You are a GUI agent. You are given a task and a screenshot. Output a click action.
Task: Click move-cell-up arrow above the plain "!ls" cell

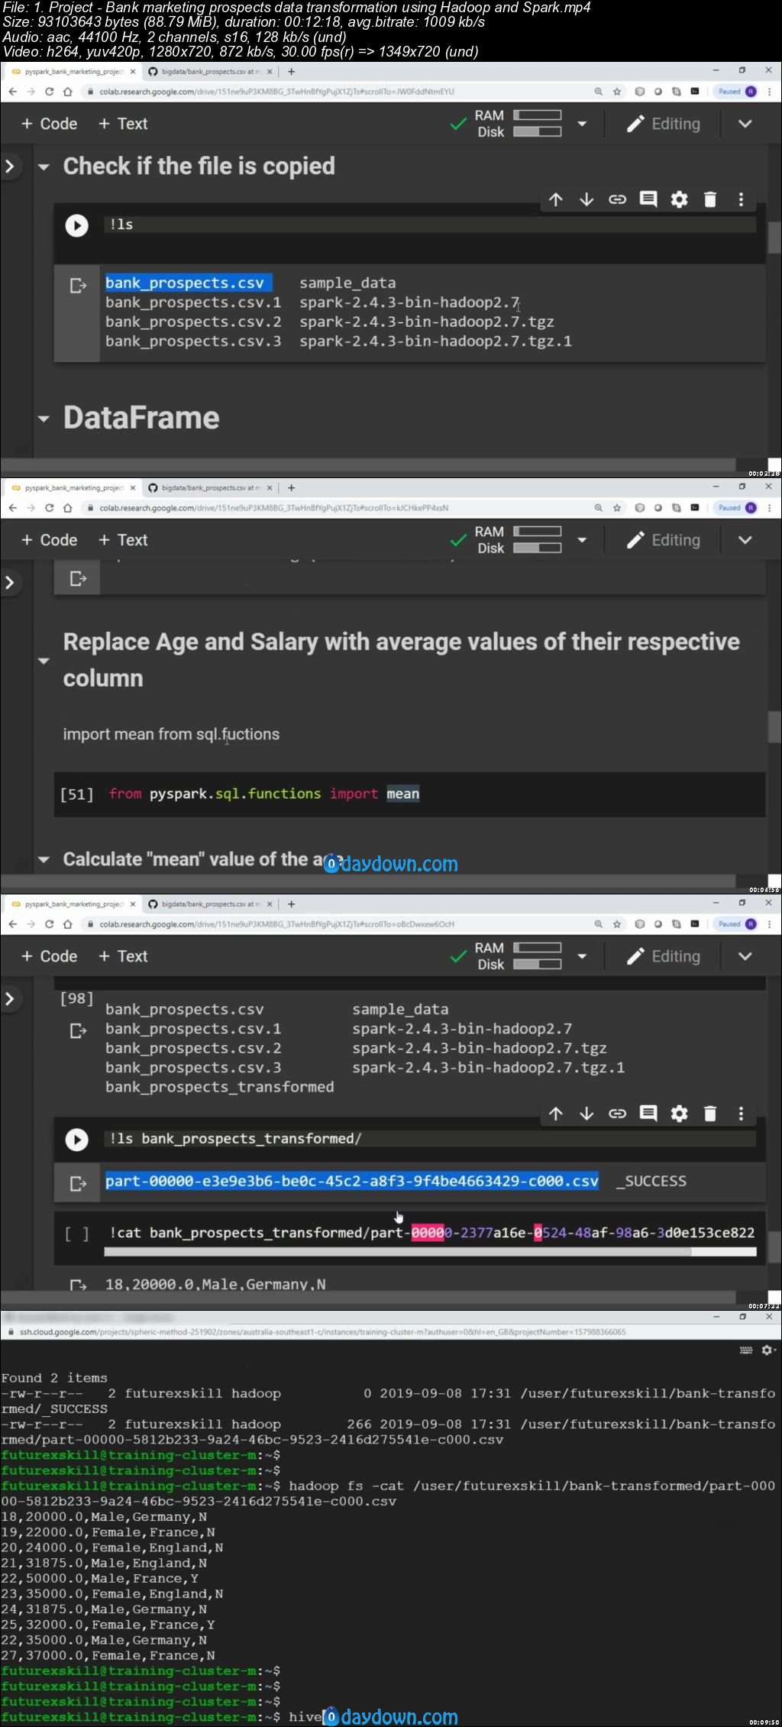555,199
